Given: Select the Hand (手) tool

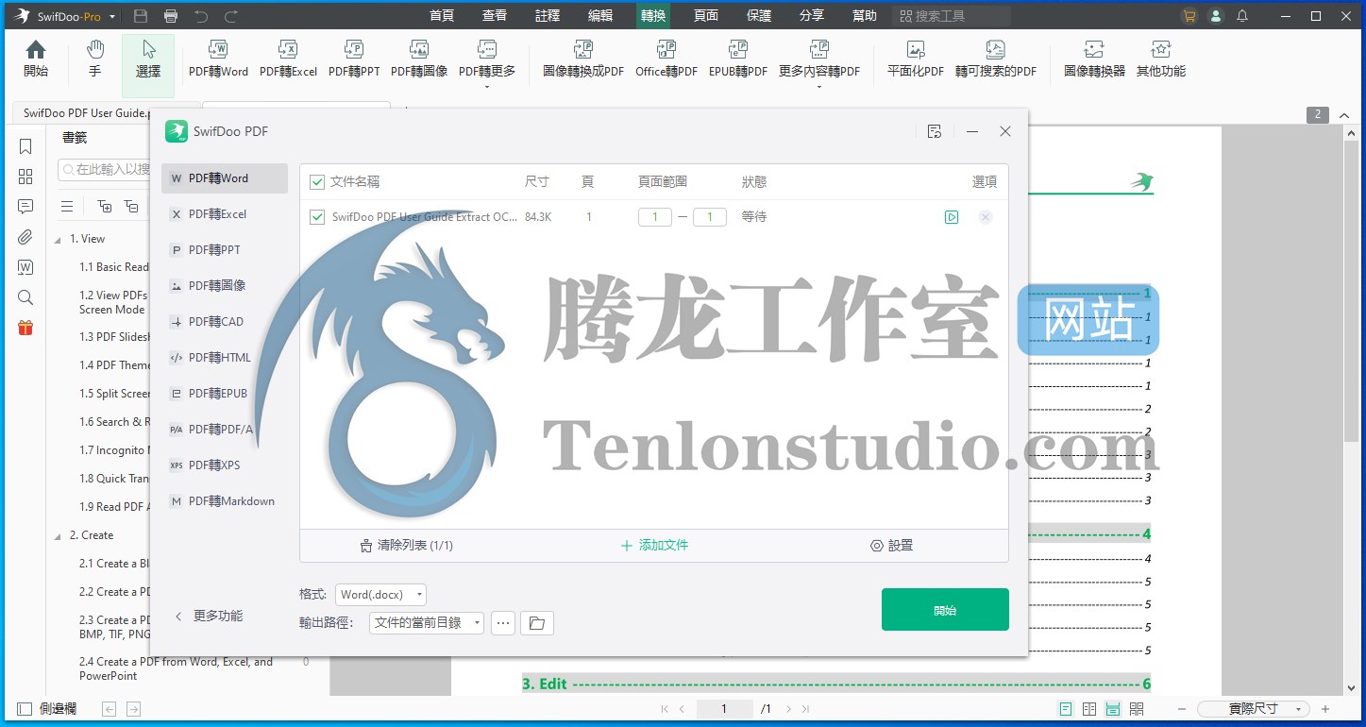Looking at the screenshot, I should (x=95, y=59).
